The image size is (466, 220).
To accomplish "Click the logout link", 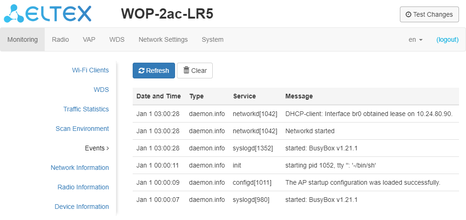I will [447, 39].
